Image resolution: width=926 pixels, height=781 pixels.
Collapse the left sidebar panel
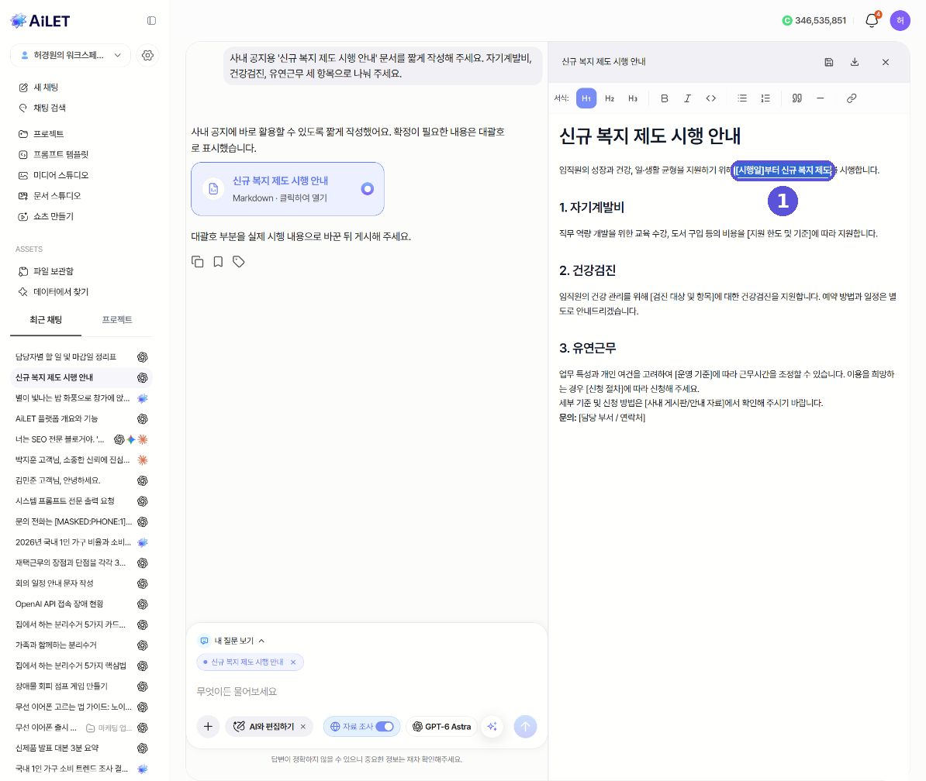pyautogui.click(x=152, y=21)
